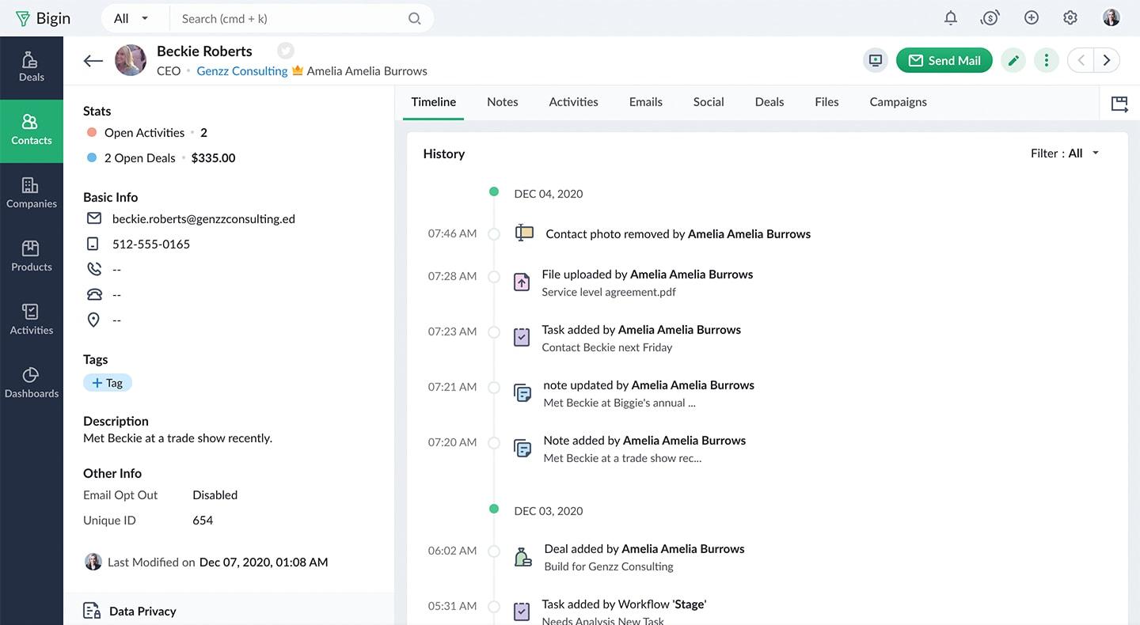Click the email envelope icon in Basic Info

94,218
